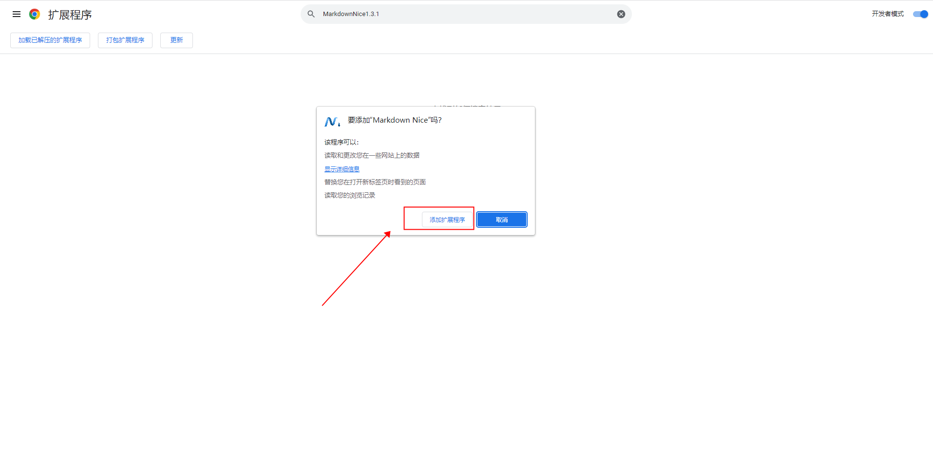933x456 pixels.
Task: Focus the MarkdownNice1.3.1 search field
Action: [x=466, y=14]
